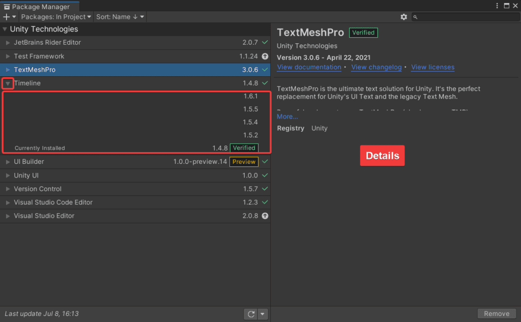Viewport: 521px width, 322px height.
Task: Click JetBrains Rider installed checkmark
Action: (265, 42)
